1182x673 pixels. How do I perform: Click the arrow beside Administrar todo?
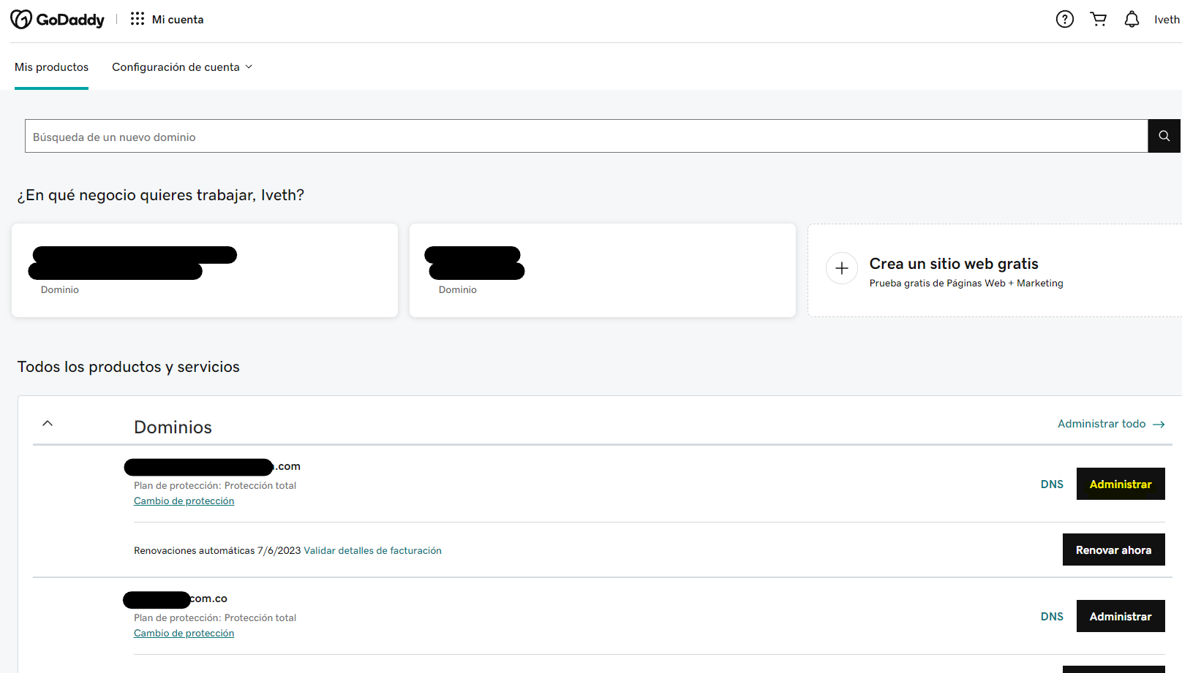click(x=1159, y=425)
